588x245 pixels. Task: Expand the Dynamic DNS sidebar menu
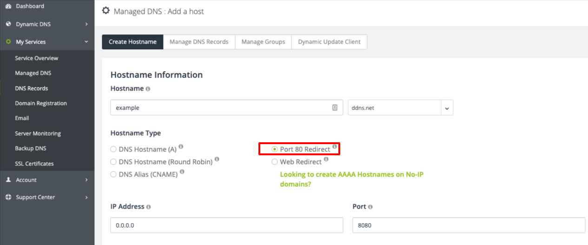(x=86, y=24)
